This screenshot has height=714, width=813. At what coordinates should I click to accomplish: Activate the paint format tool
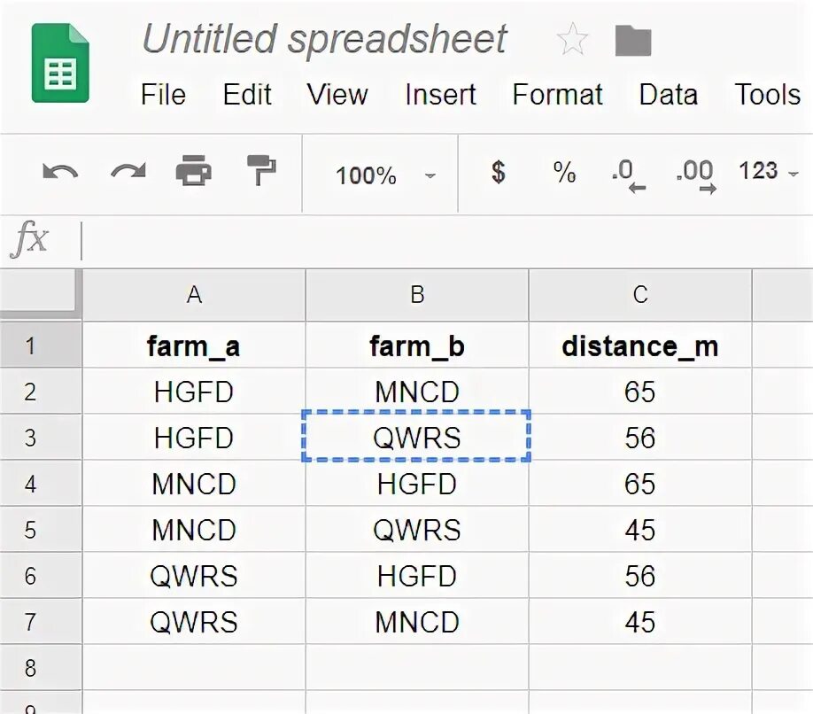click(x=260, y=171)
